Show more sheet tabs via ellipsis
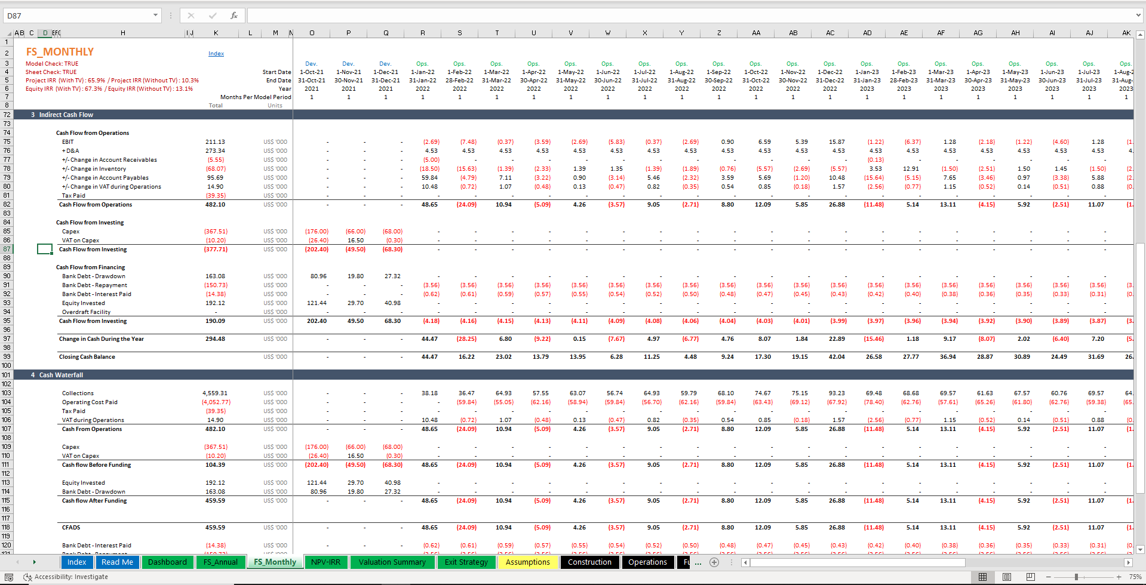The width and height of the screenshot is (1146, 585). [698, 562]
